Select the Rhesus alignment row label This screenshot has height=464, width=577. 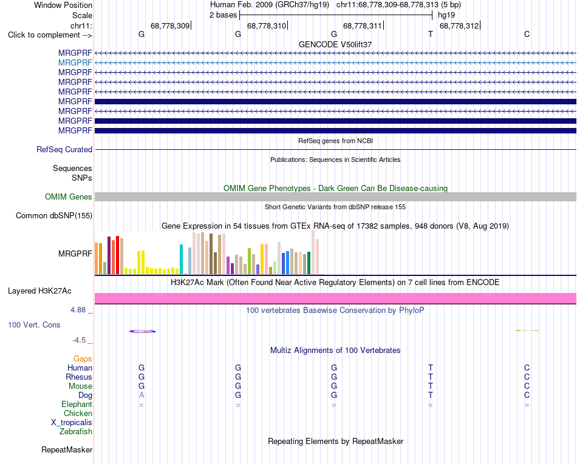[x=79, y=377]
